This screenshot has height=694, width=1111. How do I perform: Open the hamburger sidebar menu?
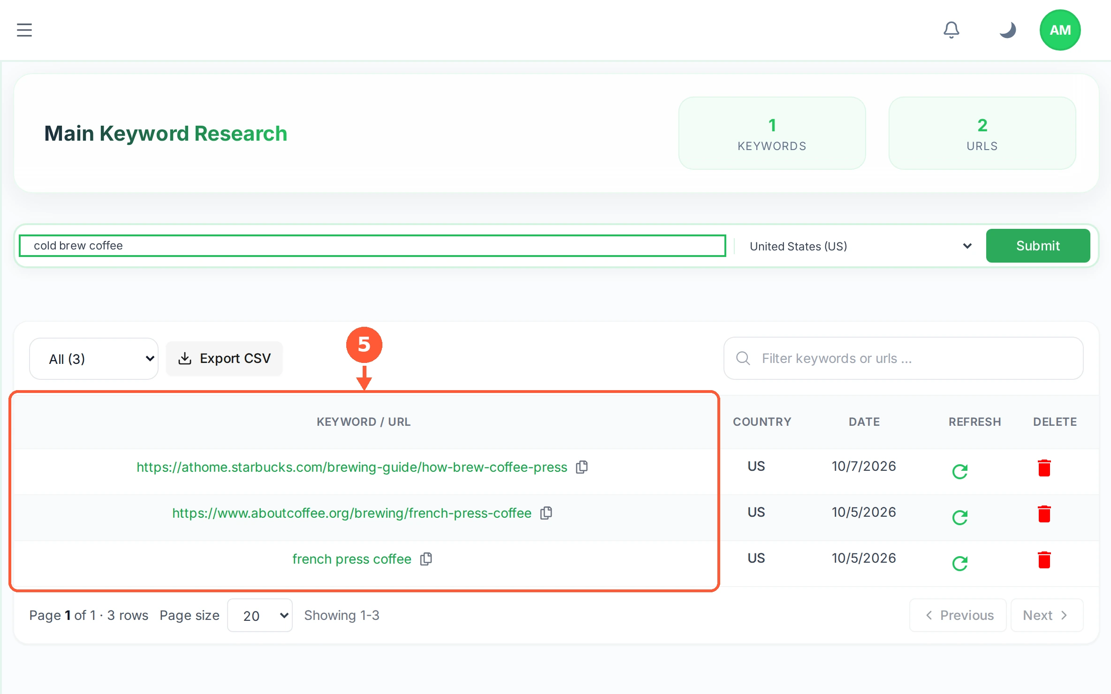click(x=24, y=30)
